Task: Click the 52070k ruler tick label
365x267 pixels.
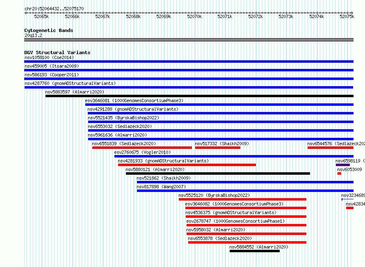Action: tap(194, 16)
